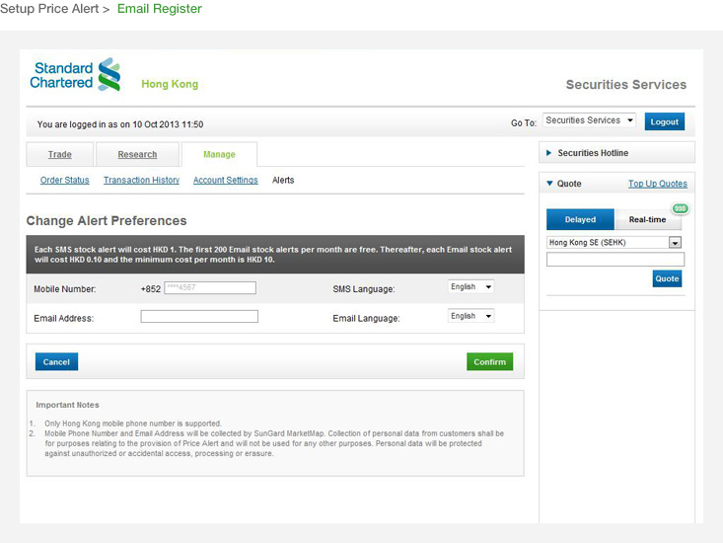Click the blue Quote button
This screenshot has width=723, height=543.
(667, 278)
